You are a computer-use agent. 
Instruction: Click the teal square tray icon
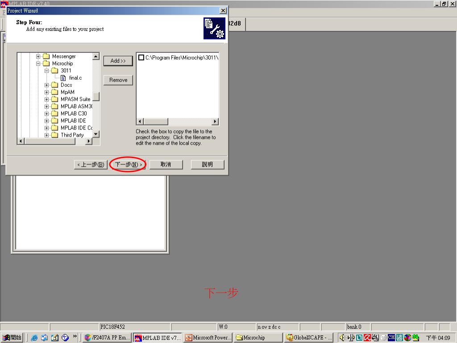tap(359, 338)
